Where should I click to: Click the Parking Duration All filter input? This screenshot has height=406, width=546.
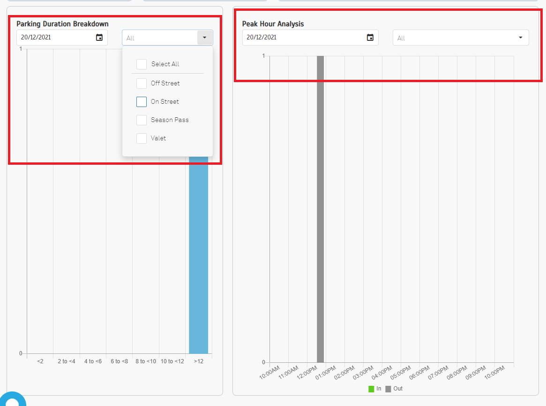pyautogui.click(x=160, y=38)
